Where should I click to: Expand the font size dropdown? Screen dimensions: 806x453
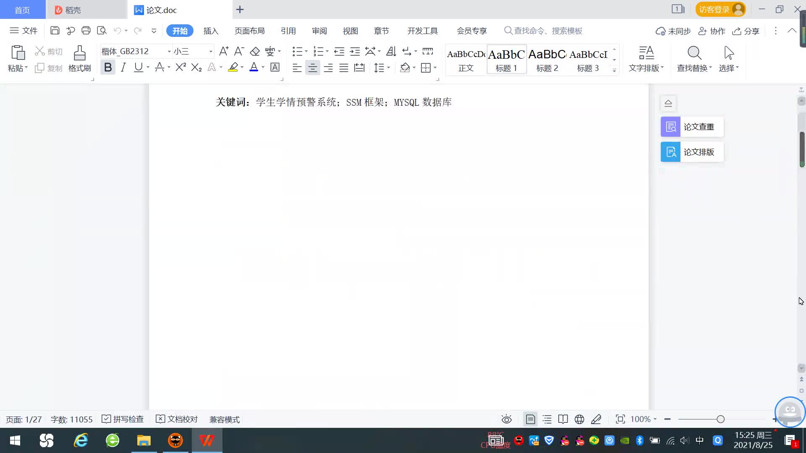pos(211,52)
